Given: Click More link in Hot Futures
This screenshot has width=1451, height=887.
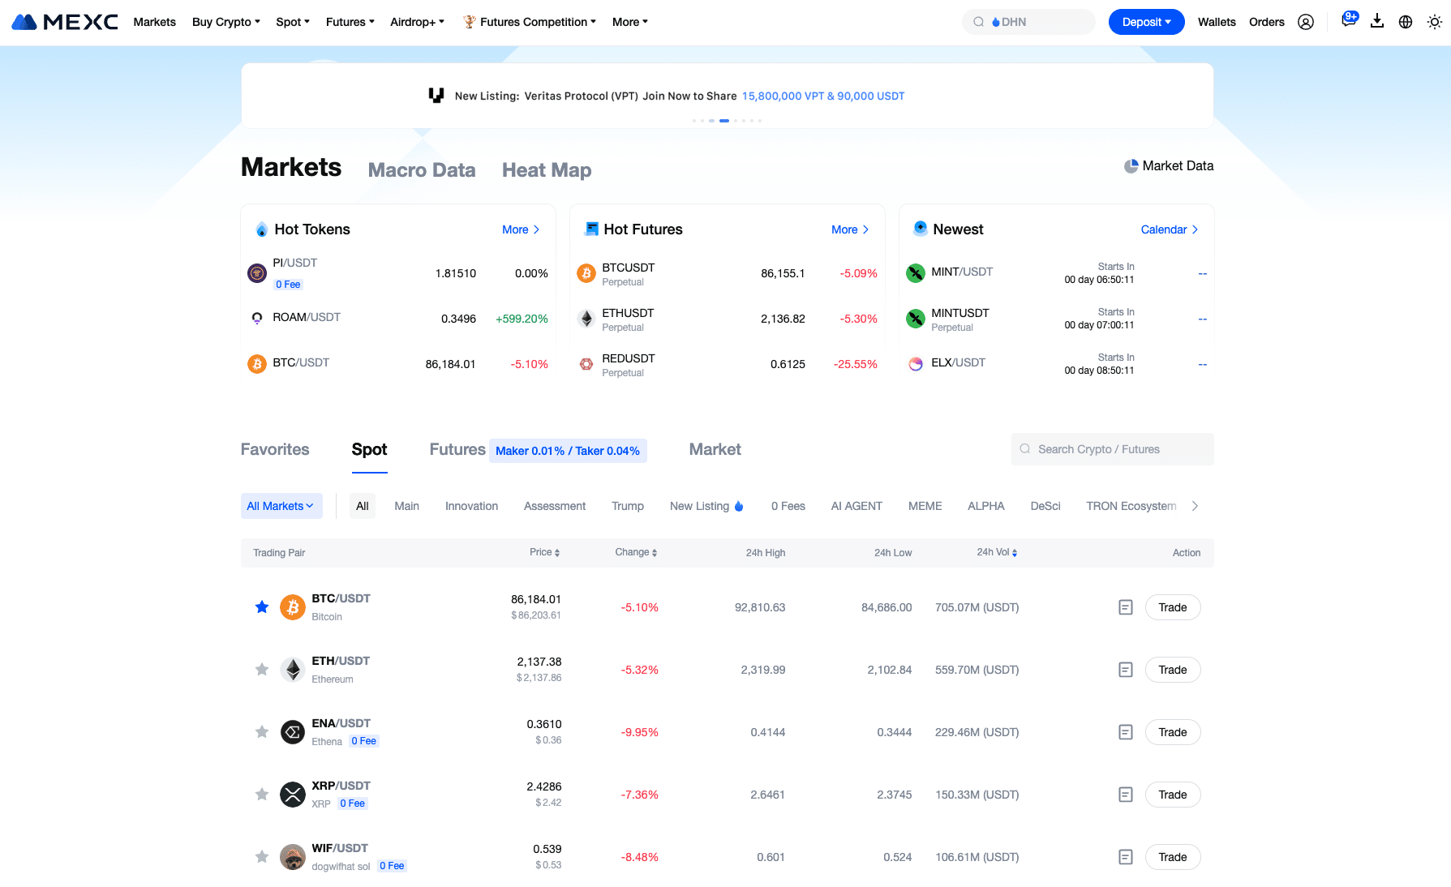Looking at the screenshot, I should tap(850, 229).
